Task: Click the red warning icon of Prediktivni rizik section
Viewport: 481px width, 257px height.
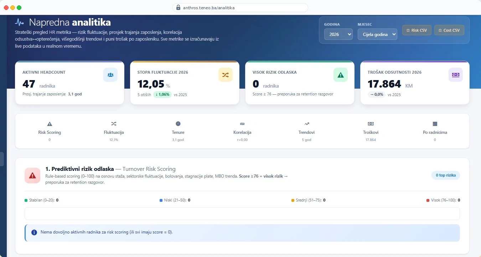Action: coord(32,175)
